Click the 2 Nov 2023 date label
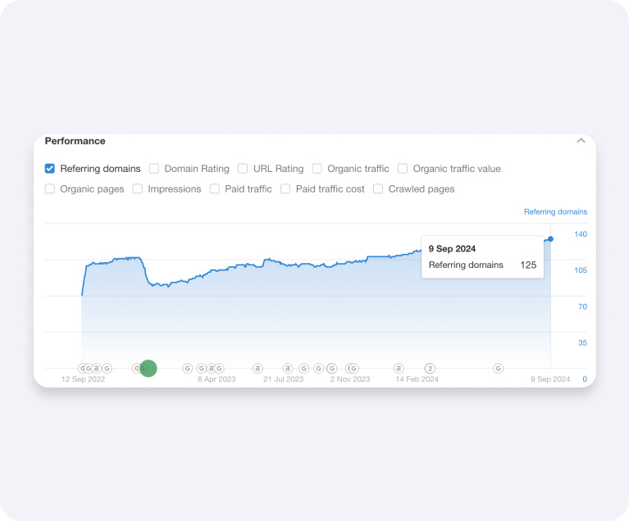Image resolution: width=629 pixels, height=521 pixels. click(x=350, y=379)
